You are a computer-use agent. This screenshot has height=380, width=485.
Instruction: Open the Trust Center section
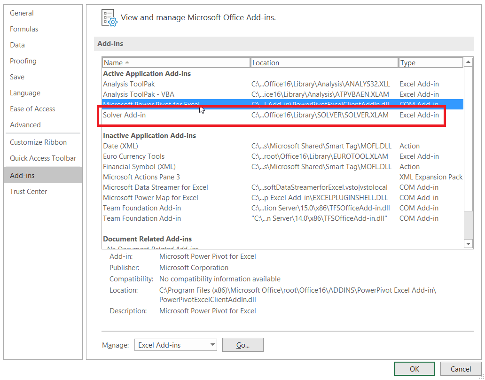[28, 192]
